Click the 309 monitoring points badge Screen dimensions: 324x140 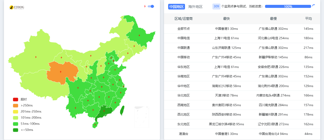(216, 6)
